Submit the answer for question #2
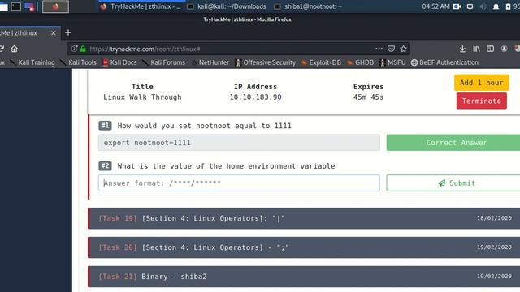 click(453, 183)
